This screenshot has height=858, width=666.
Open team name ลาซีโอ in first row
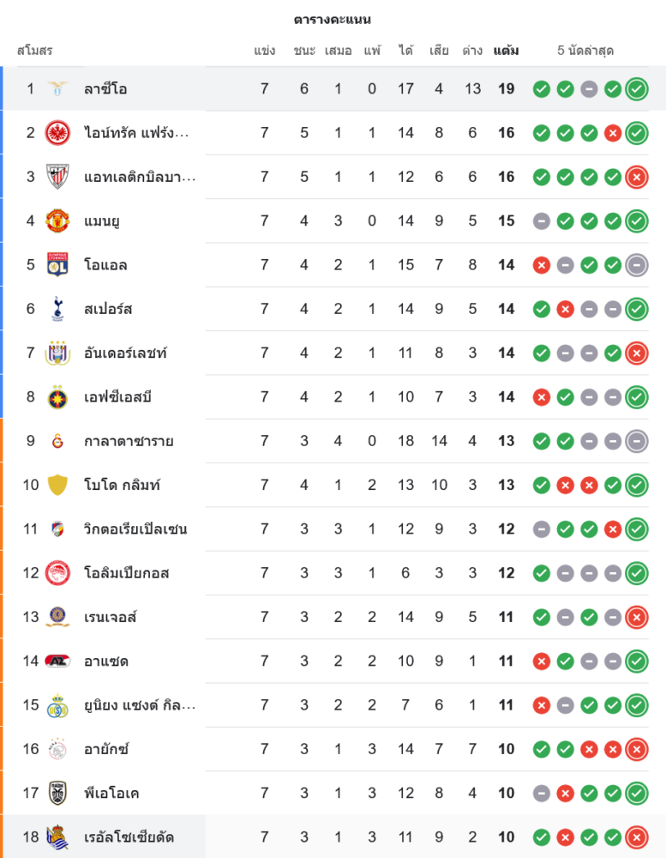tap(105, 88)
